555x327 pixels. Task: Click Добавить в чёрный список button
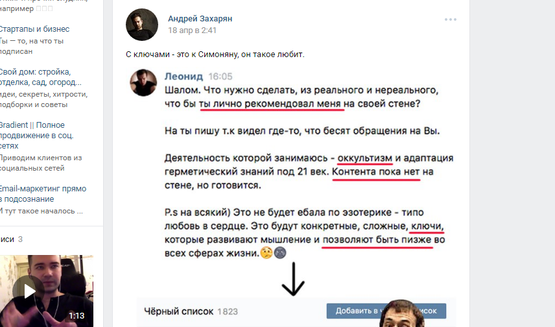386,311
